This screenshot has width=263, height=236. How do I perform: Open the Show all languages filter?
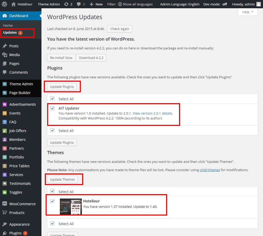click(135, 4)
